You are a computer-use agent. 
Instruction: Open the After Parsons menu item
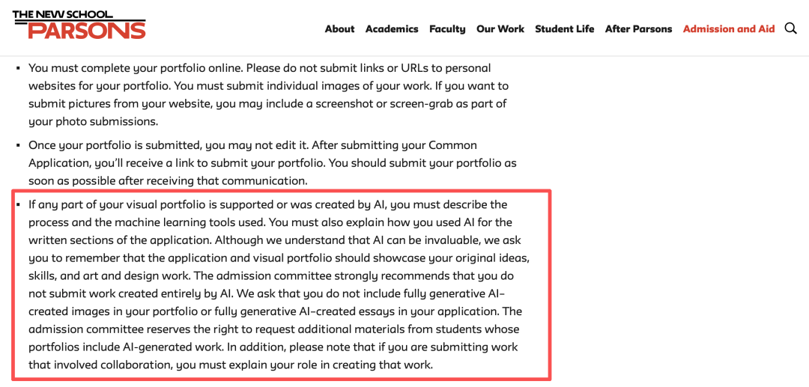[x=638, y=29]
